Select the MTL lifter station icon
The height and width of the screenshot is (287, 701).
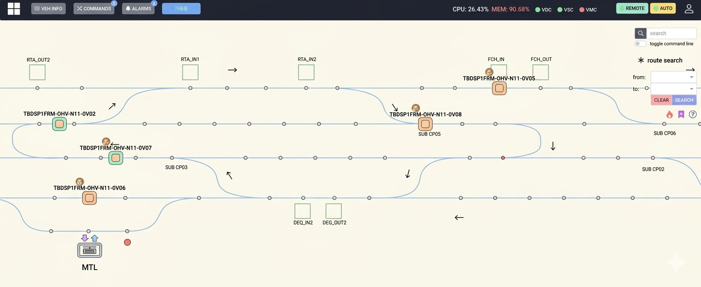[89, 250]
